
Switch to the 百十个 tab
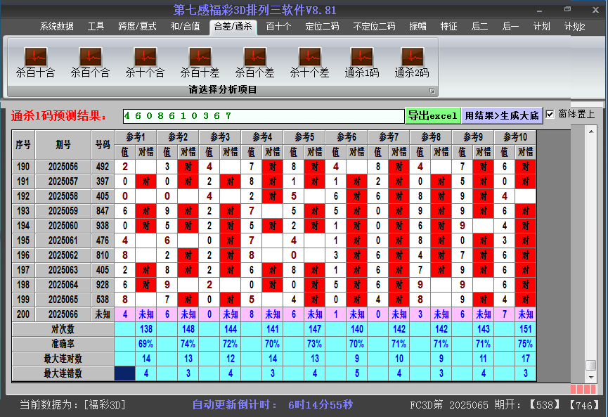click(x=278, y=27)
